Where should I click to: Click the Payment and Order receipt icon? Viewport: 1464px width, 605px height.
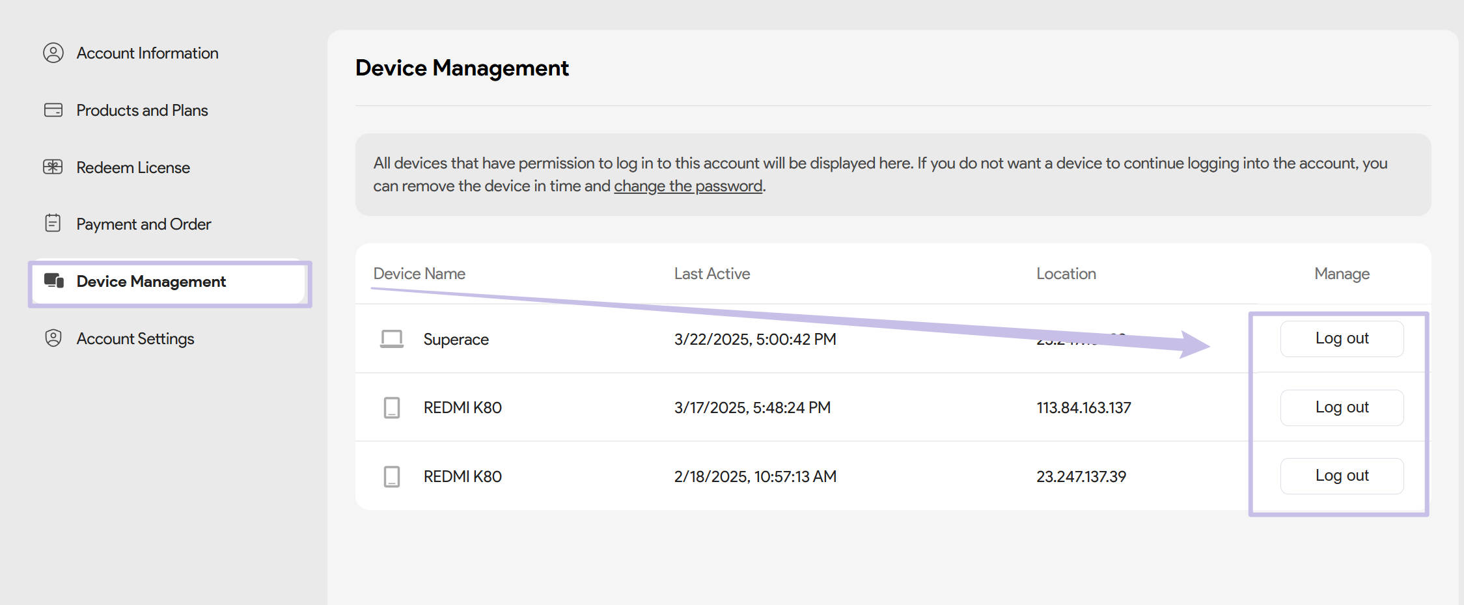(53, 224)
